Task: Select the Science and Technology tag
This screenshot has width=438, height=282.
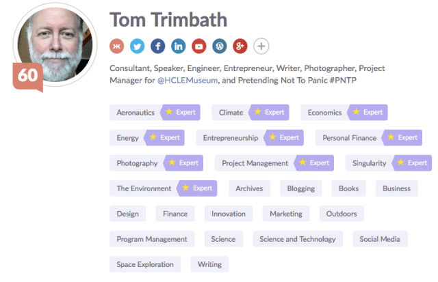Action: pyautogui.click(x=298, y=239)
